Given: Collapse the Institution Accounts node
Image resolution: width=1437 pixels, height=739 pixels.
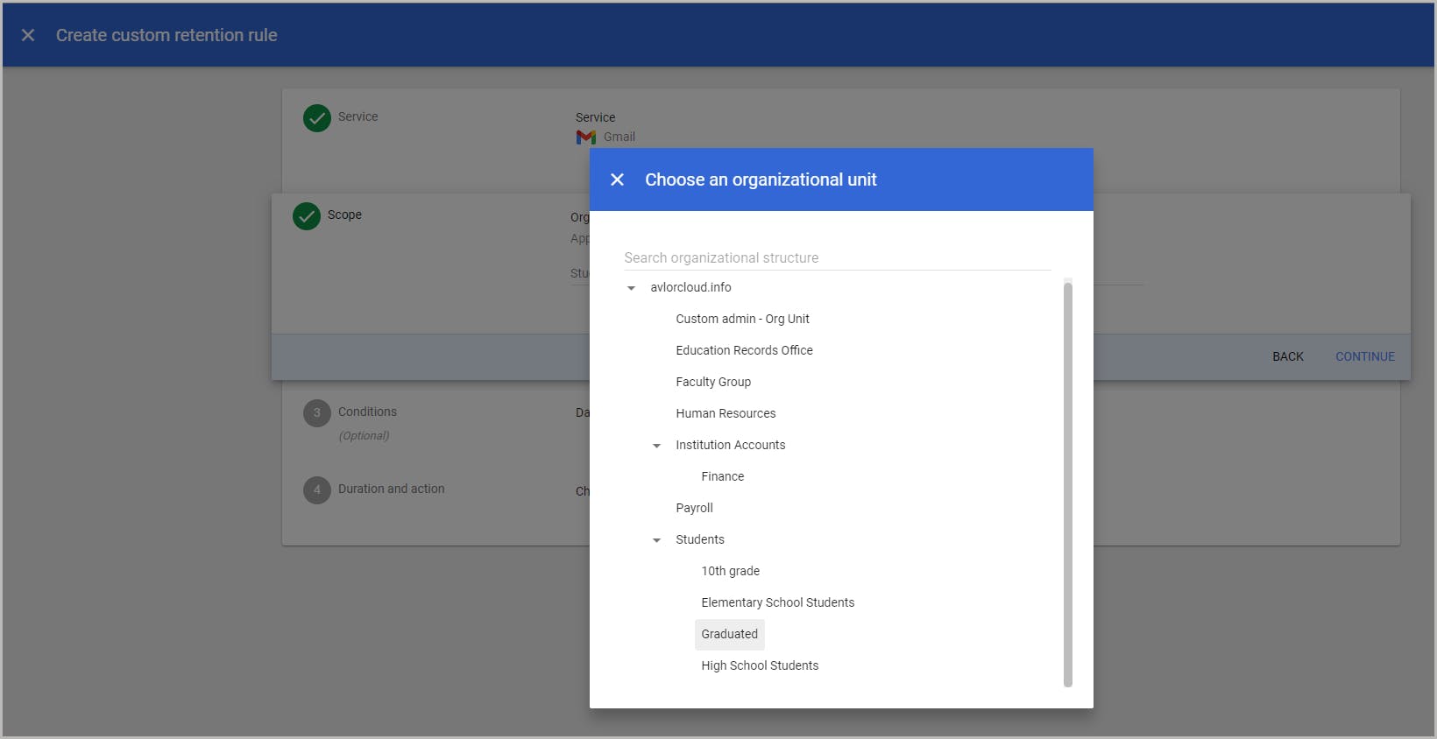Looking at the screenshot, I should (656, 446).
